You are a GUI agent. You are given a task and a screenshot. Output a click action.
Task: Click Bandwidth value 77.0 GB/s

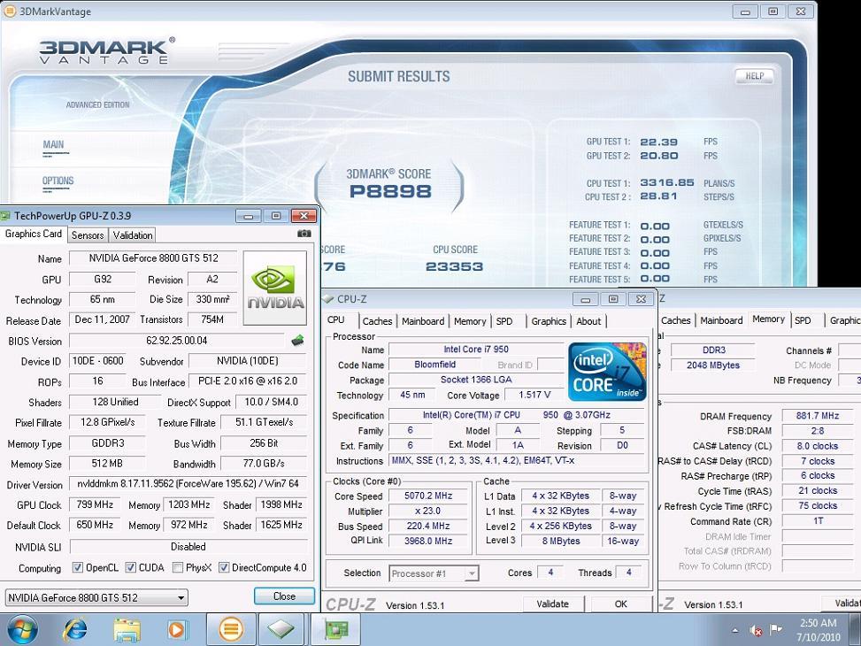tap(264, 464)
